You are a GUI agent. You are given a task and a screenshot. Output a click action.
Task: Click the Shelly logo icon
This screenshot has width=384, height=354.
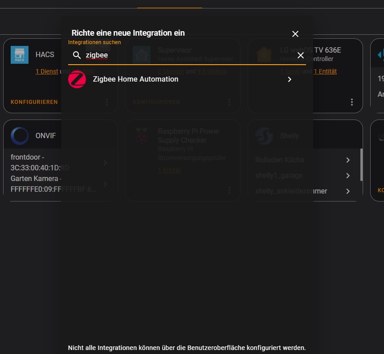coord(264,136)
